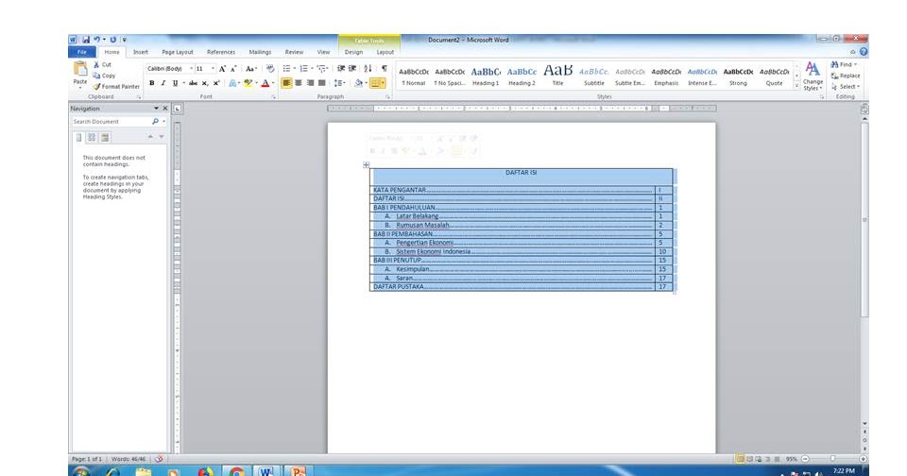Toggle underline formatting
907x476 pixels.
click(x=175, y=83)
